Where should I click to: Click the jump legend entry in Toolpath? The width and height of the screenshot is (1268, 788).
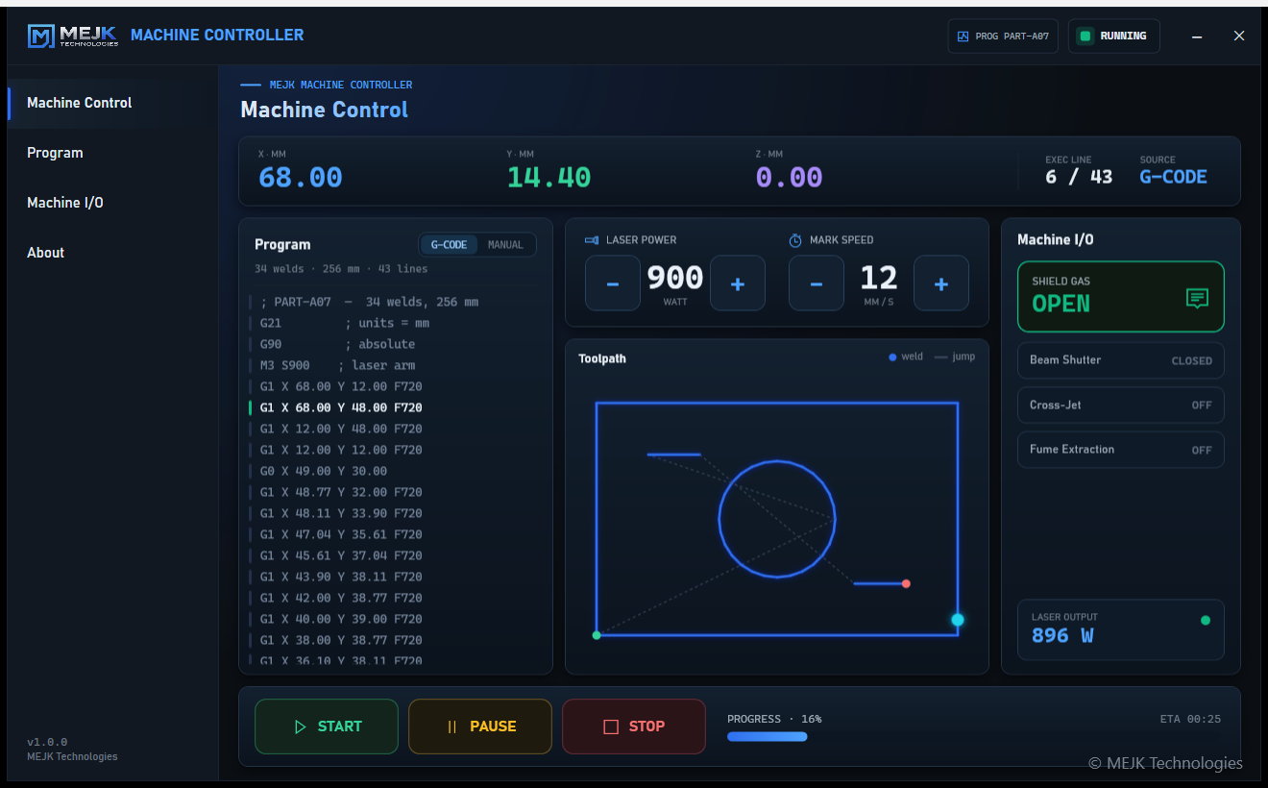coord(954,357)
